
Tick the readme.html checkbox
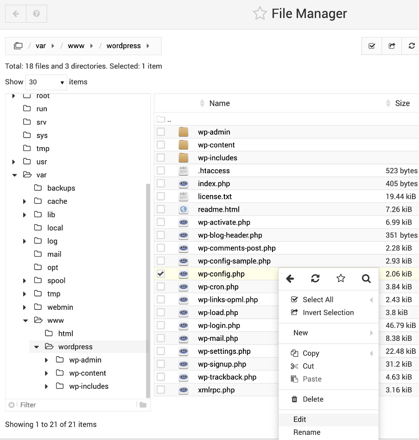click(x=161, y=209)
